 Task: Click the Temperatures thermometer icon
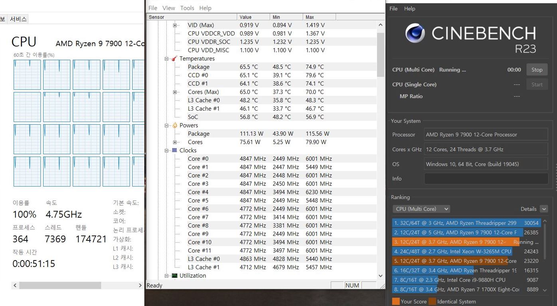click(174, 59)
